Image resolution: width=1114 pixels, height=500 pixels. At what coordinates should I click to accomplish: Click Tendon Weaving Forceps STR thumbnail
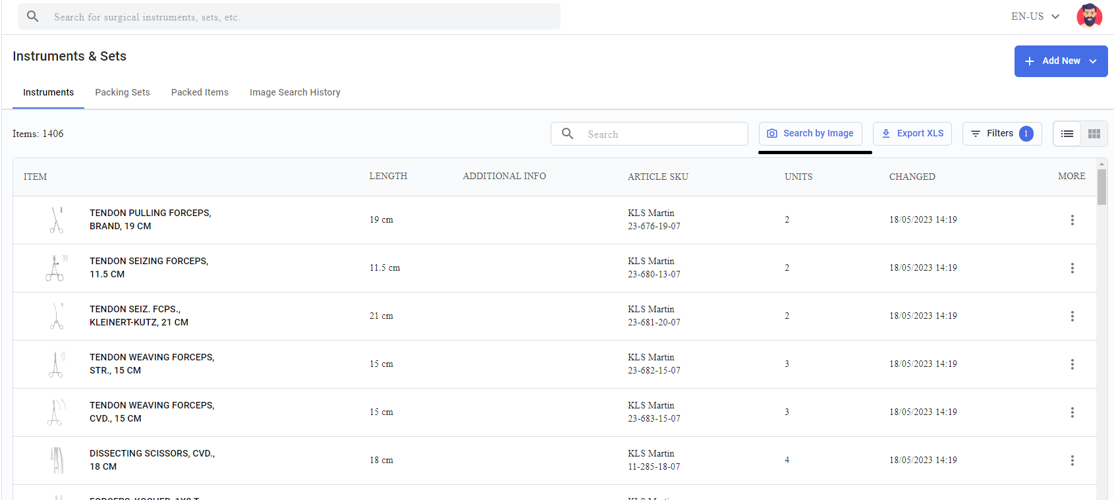point(57,364)
